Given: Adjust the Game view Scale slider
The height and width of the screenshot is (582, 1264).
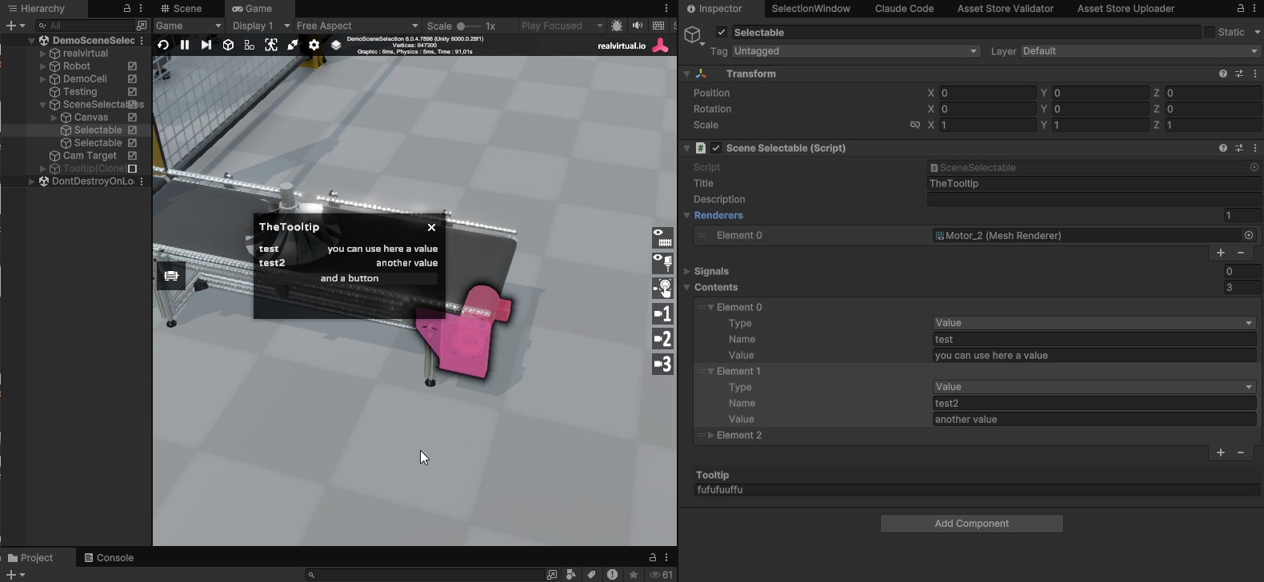Looking at the screenshot, I should click(x=470, y=26).
